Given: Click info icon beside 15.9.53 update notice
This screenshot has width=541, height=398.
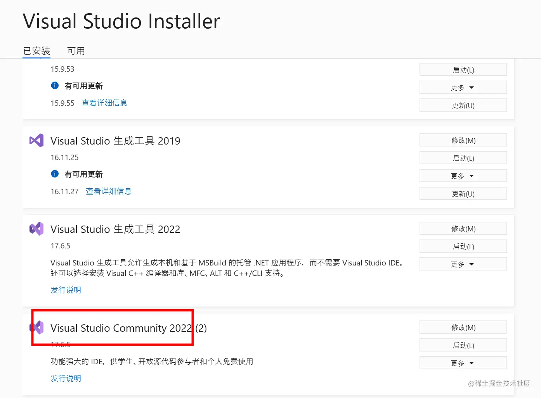Looking at the screenshot, I should pyautogui.click(x=55, y=85).
